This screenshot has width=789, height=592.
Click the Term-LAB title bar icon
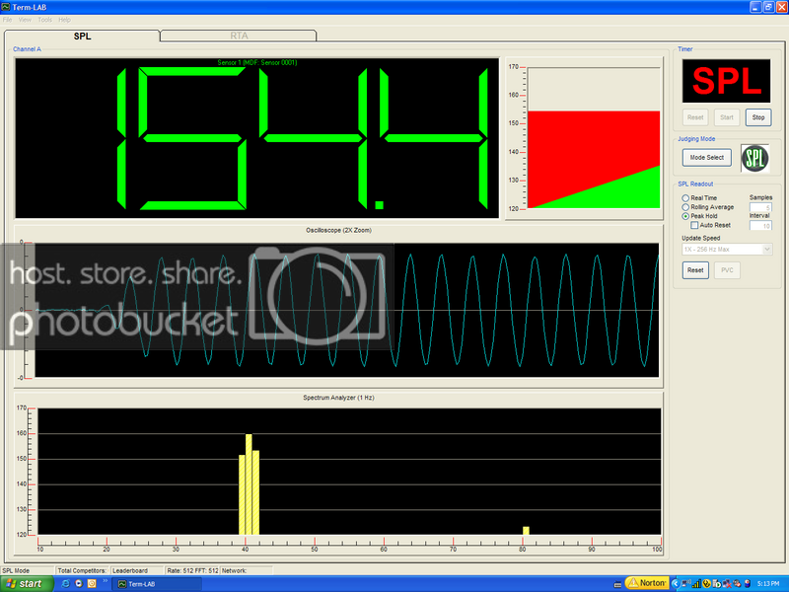(6, 7)
